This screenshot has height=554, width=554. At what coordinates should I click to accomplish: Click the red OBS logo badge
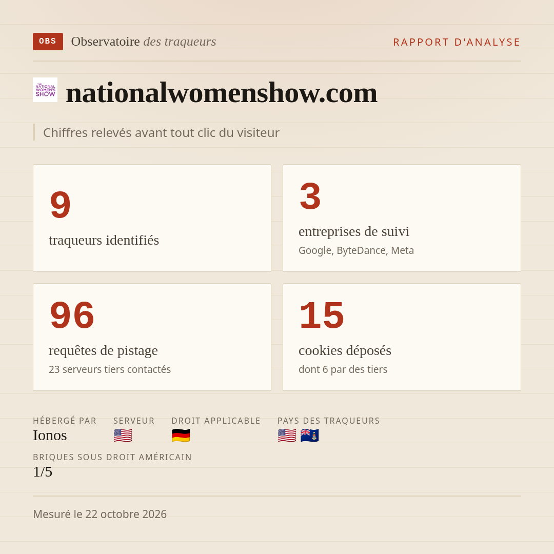pos(48,42)
